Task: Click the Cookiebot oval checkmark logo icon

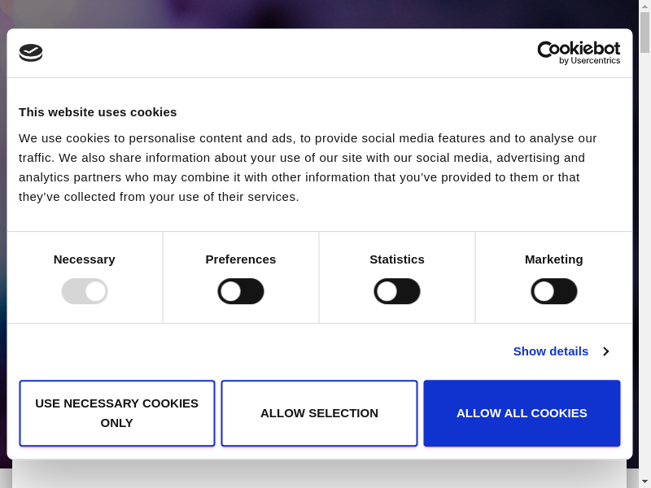Action: pyautogui.click(x=31, y=53)
